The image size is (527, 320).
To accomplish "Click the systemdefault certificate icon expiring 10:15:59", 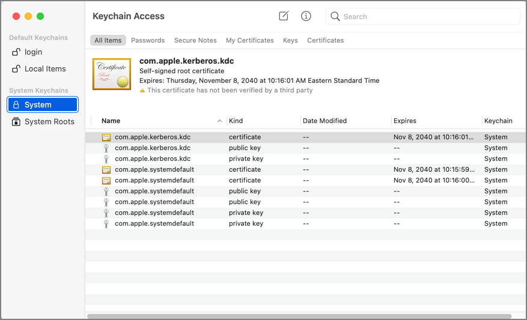I will click(x=106, y=169).
